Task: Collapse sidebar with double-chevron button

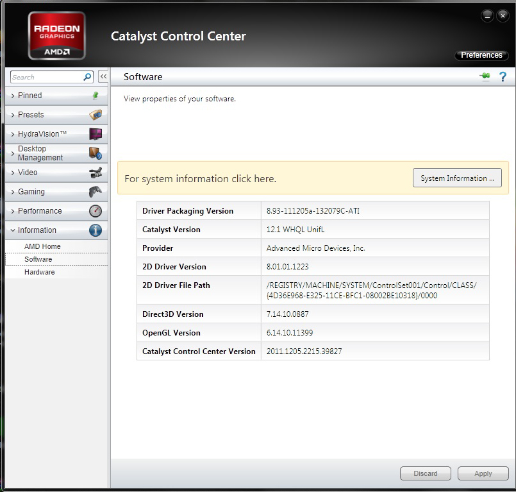Action: click(103, 76)
